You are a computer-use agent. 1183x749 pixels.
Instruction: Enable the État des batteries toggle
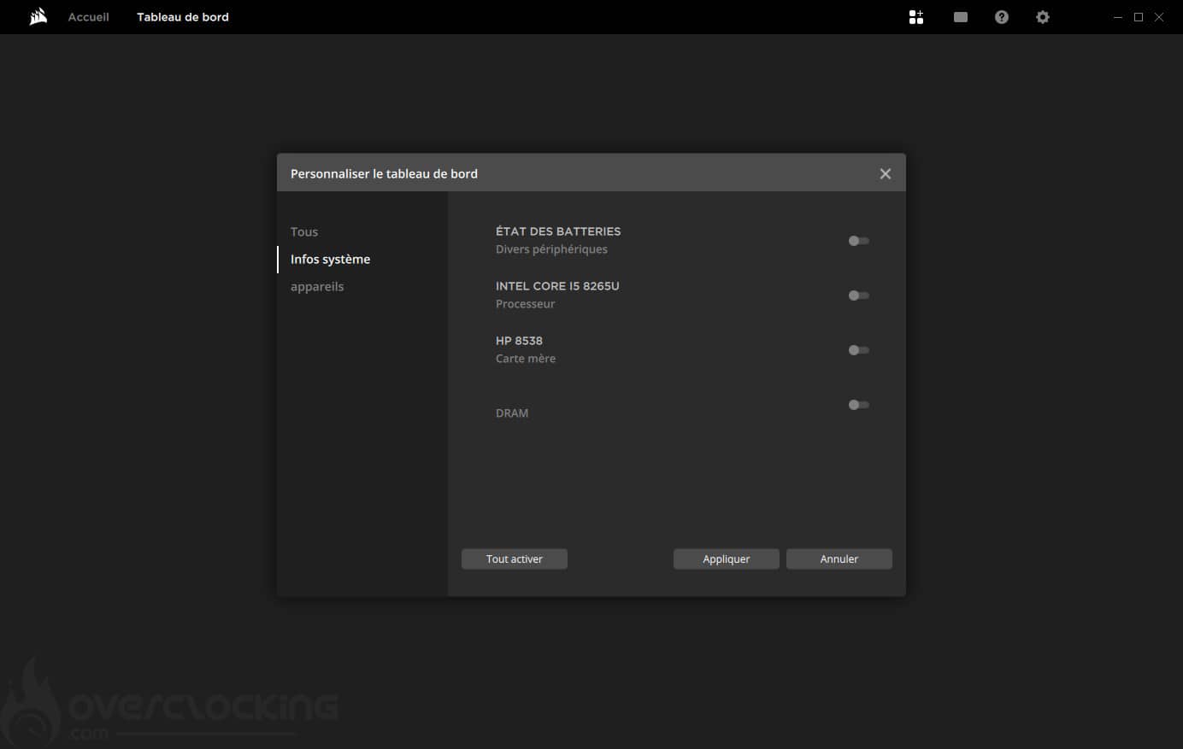[858, 241]
